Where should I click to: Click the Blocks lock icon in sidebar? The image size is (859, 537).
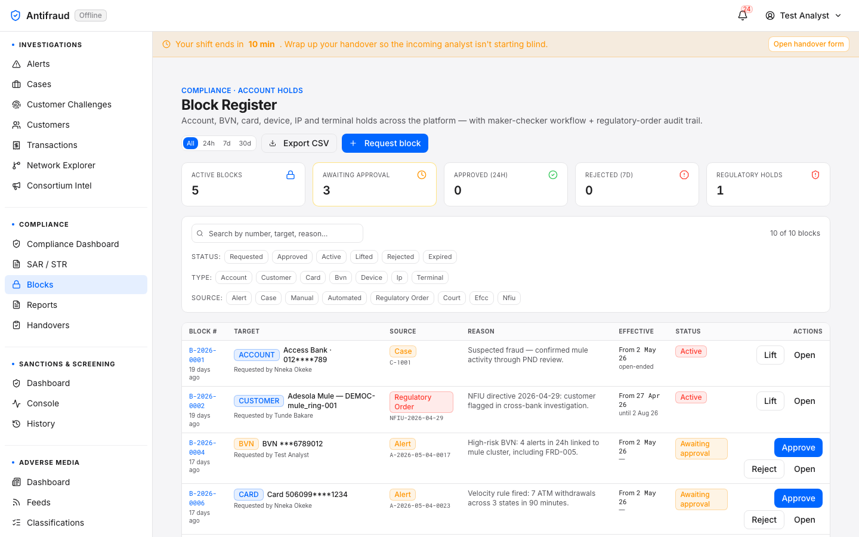(x=17, y=285)
